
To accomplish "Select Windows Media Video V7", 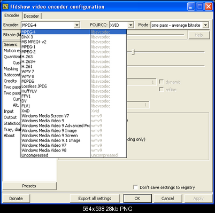I will (74, 145).
